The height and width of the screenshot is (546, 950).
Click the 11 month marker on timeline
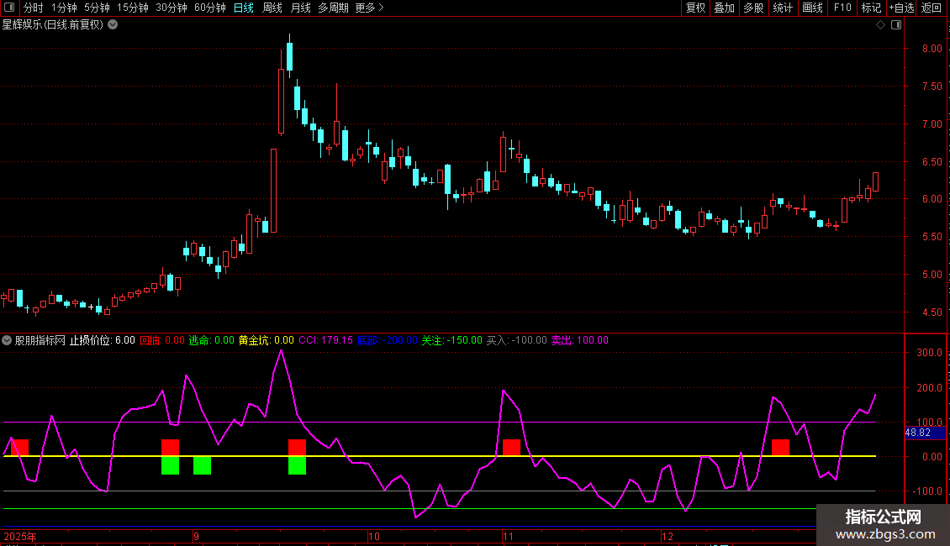tap(506, 536)
